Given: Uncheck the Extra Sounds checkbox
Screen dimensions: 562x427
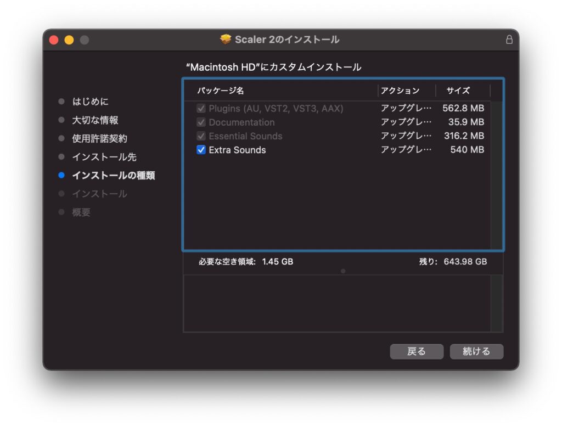Looking at the screenshot, I should (201, 150).
